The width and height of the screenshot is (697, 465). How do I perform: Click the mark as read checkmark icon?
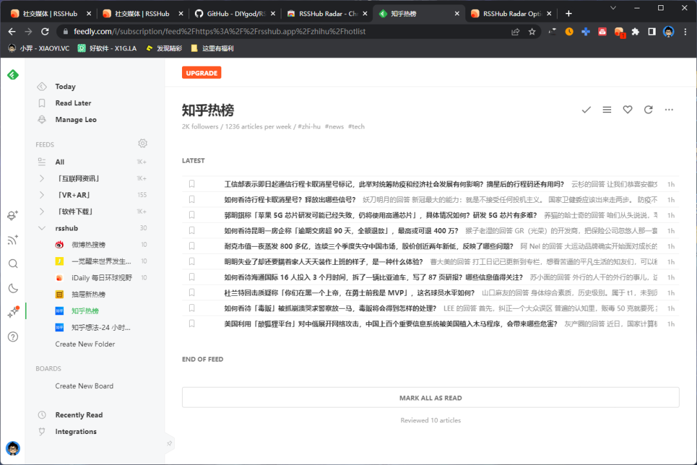(x=586, y=110)
